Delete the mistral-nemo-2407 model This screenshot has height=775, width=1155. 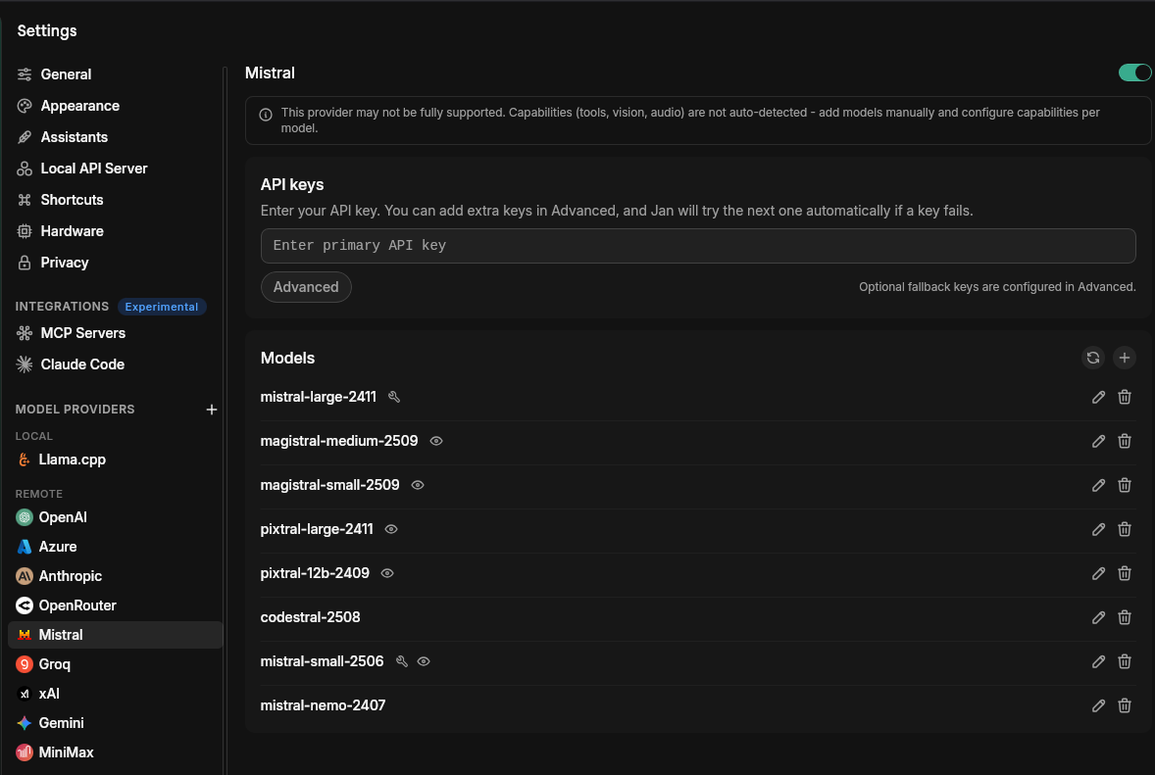click(x=1124, y=706)
